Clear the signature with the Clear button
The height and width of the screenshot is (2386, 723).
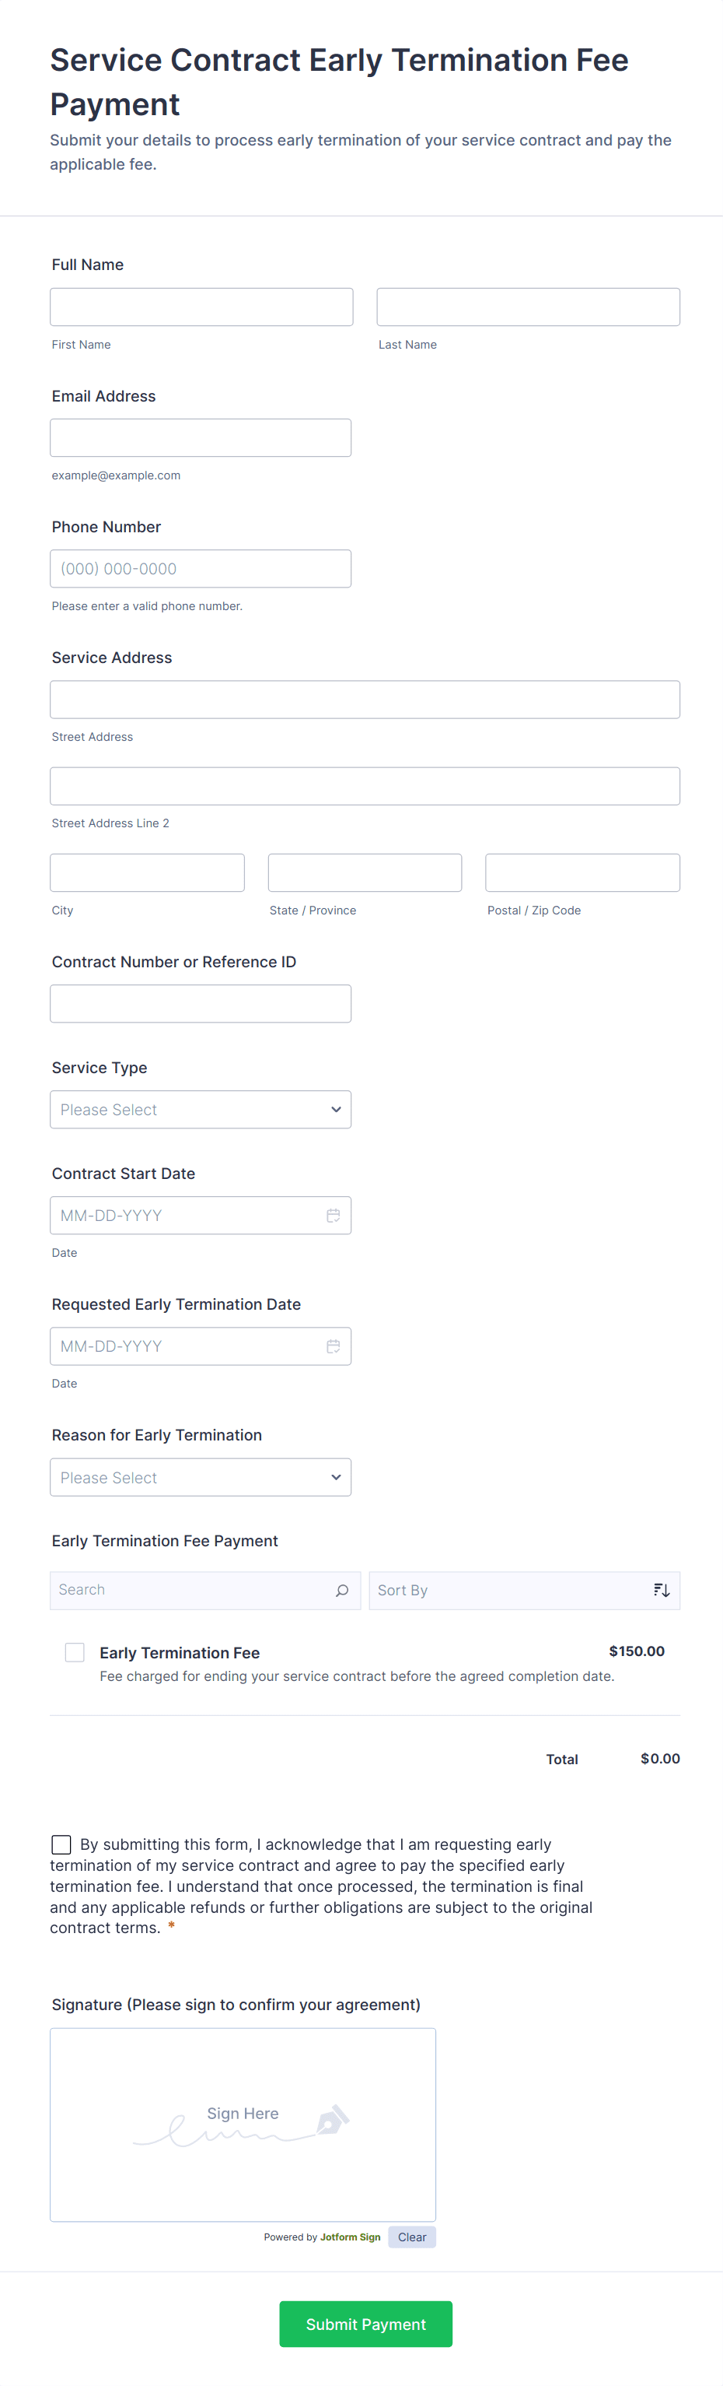point(412,2237)
